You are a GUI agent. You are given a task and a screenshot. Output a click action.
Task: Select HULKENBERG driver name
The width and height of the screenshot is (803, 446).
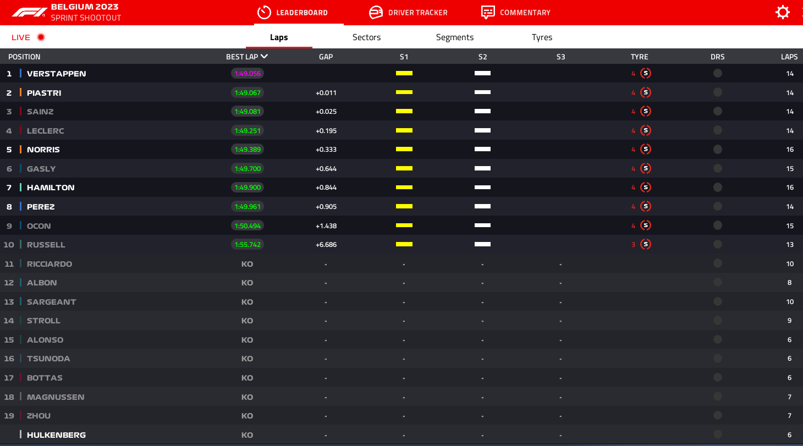click(57, 435)
